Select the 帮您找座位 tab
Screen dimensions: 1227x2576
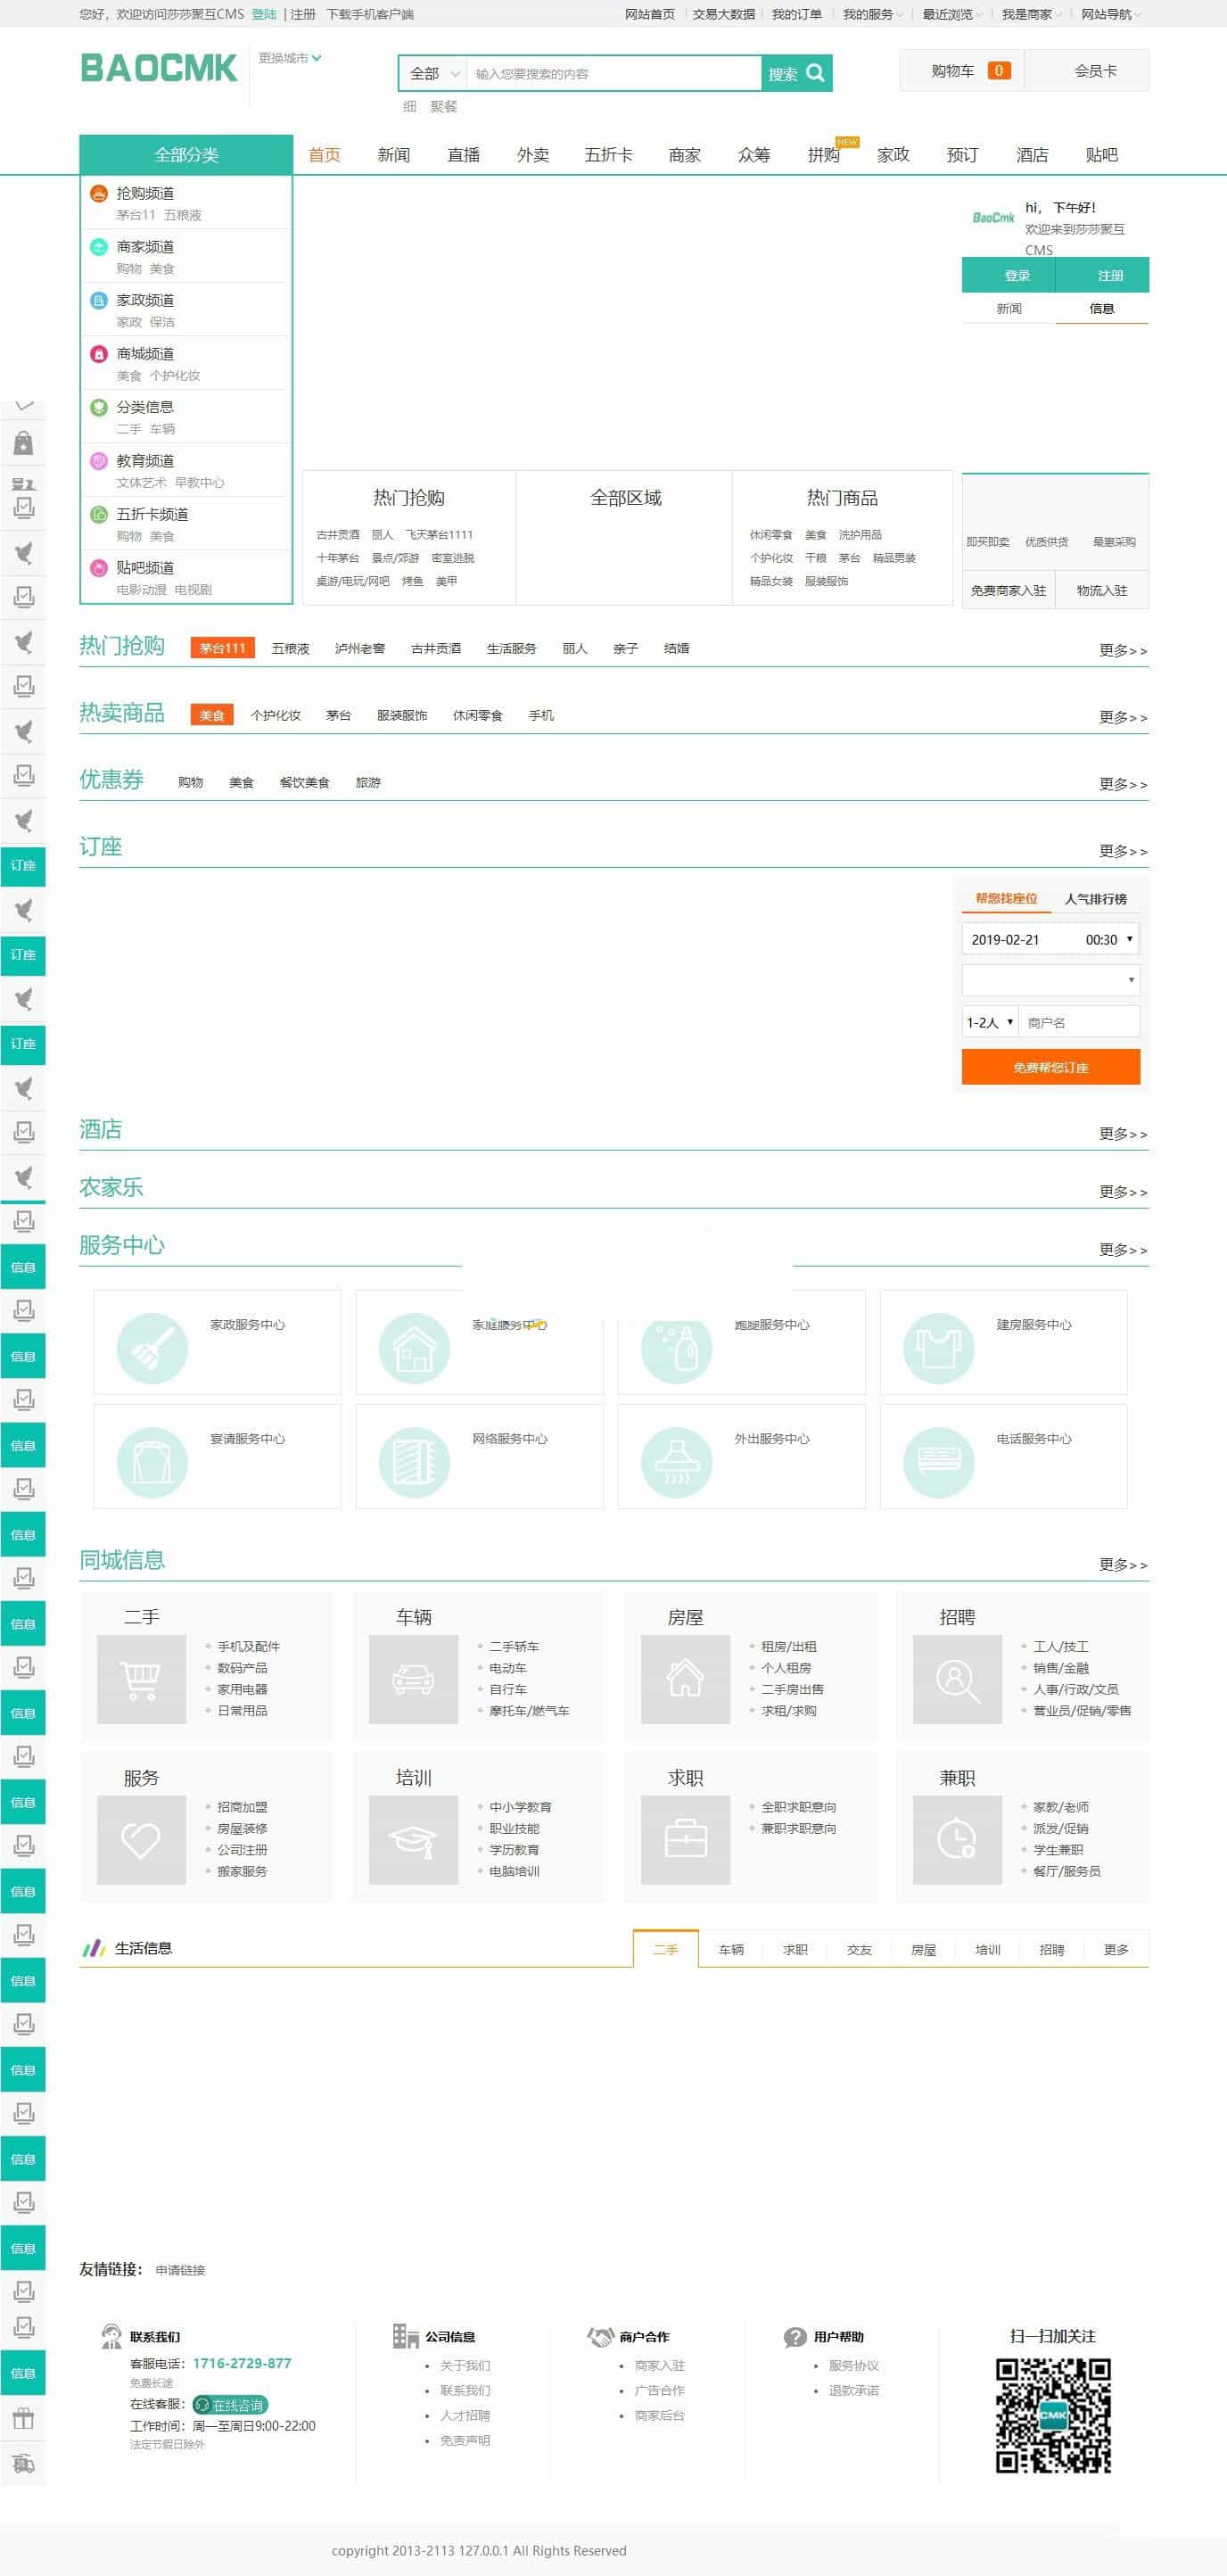(x=1006, y=898)
